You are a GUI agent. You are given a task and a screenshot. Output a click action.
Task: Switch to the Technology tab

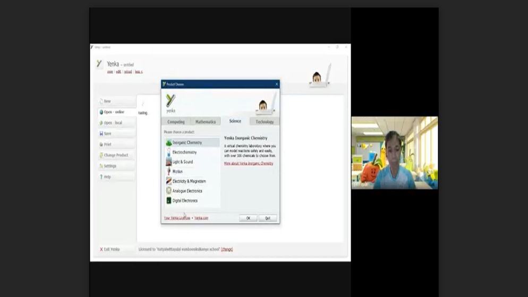point(265,122)
